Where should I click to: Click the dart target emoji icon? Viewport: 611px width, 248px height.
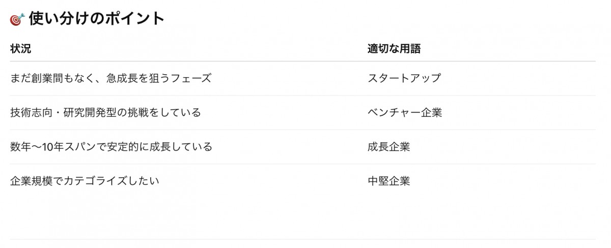point(17,19)
